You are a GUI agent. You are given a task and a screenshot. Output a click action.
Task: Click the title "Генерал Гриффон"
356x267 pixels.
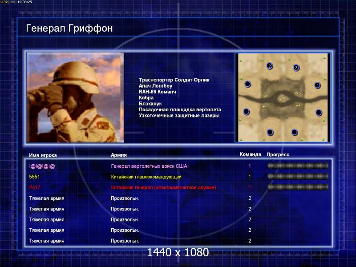click(69, 28)
